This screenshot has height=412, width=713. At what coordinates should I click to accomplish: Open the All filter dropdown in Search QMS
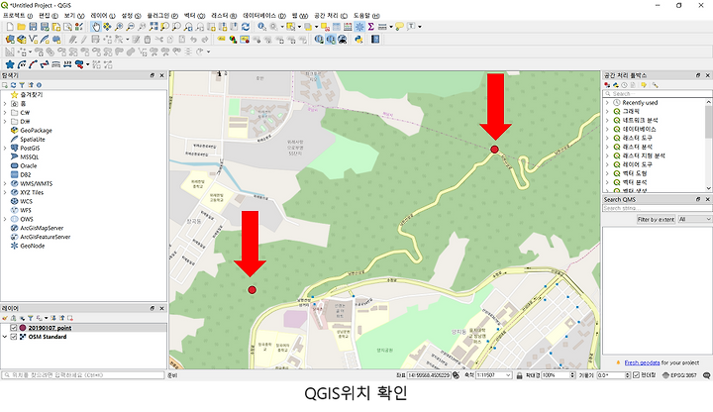coord(694,219)
